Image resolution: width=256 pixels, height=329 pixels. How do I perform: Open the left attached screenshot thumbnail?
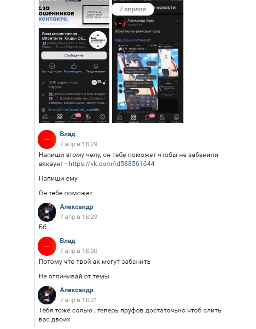tap(74, 61)
